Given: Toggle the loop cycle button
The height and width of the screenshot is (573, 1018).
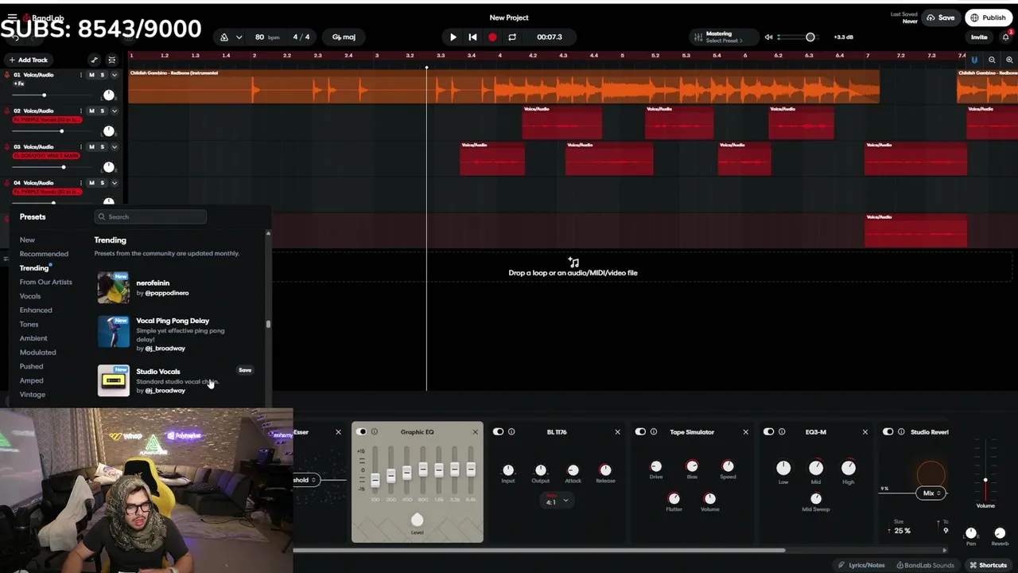Looking at the screenshot, I should click(x=512, y=37).
